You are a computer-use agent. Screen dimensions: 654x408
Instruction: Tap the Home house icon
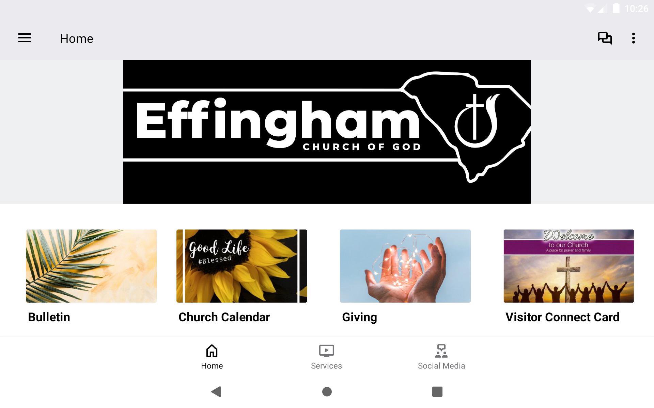click(x=212, y=351)
